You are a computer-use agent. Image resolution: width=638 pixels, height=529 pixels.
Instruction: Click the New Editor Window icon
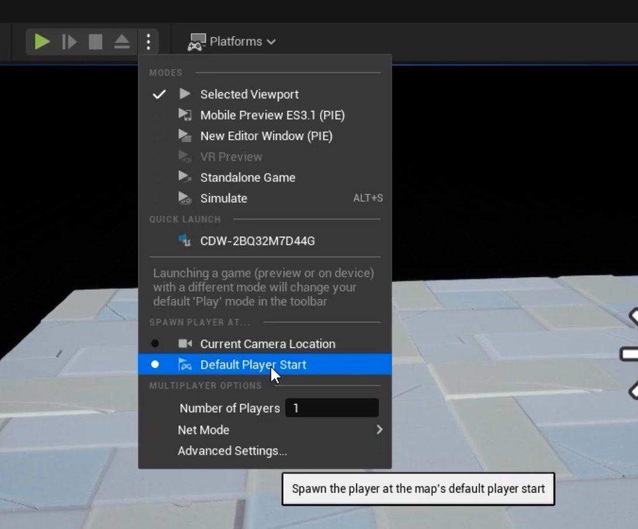[x=185, y=136]
